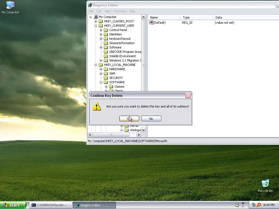Select the My Computer computer icon in tree

pos(96,17)
